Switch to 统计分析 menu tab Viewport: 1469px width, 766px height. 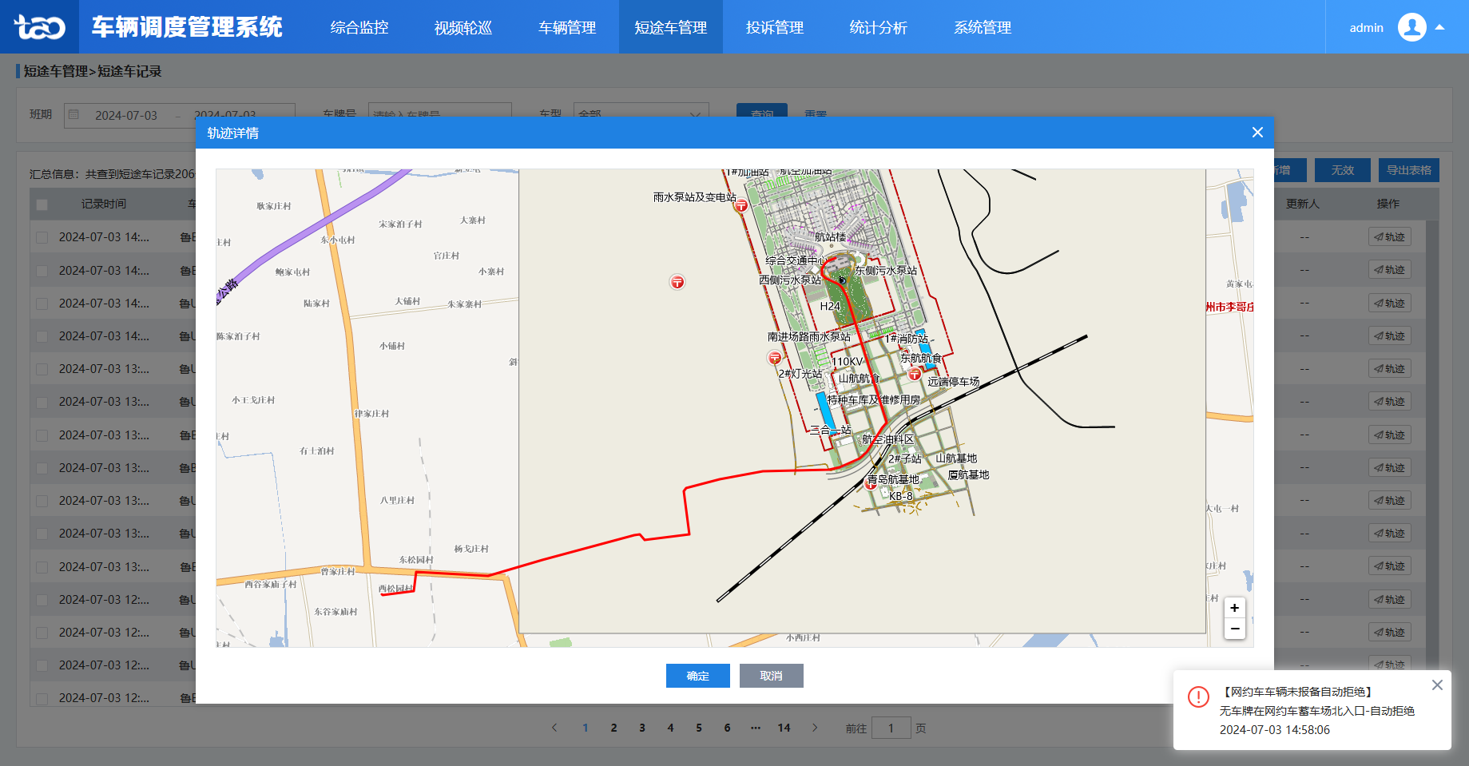coord(878,27)
